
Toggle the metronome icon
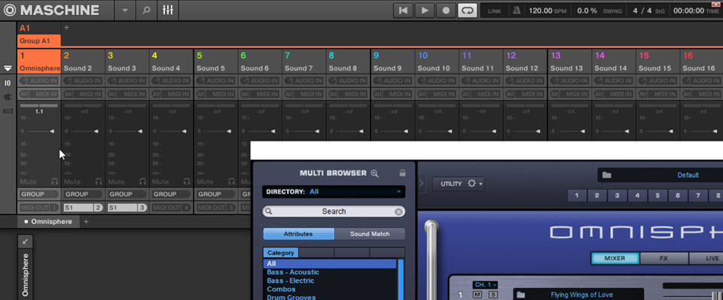tap(517, 11)
